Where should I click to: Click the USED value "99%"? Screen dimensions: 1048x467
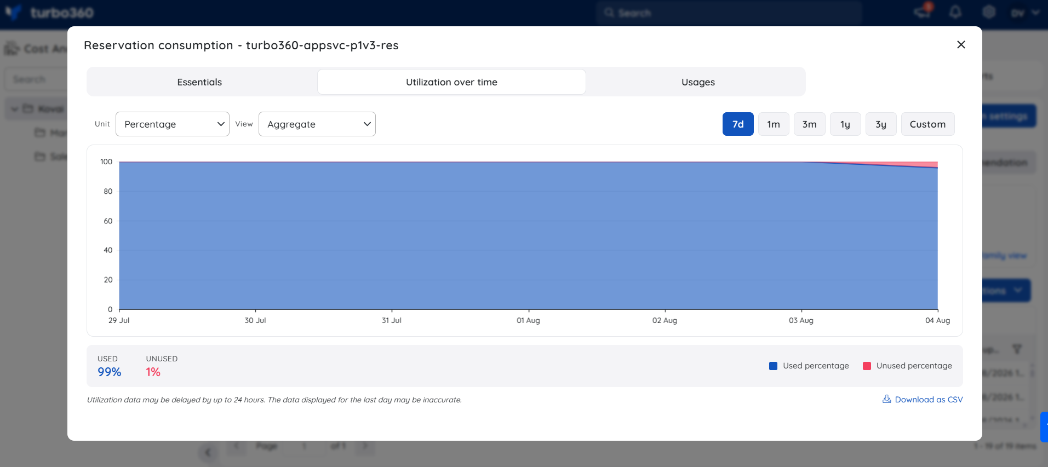(110, 372)
